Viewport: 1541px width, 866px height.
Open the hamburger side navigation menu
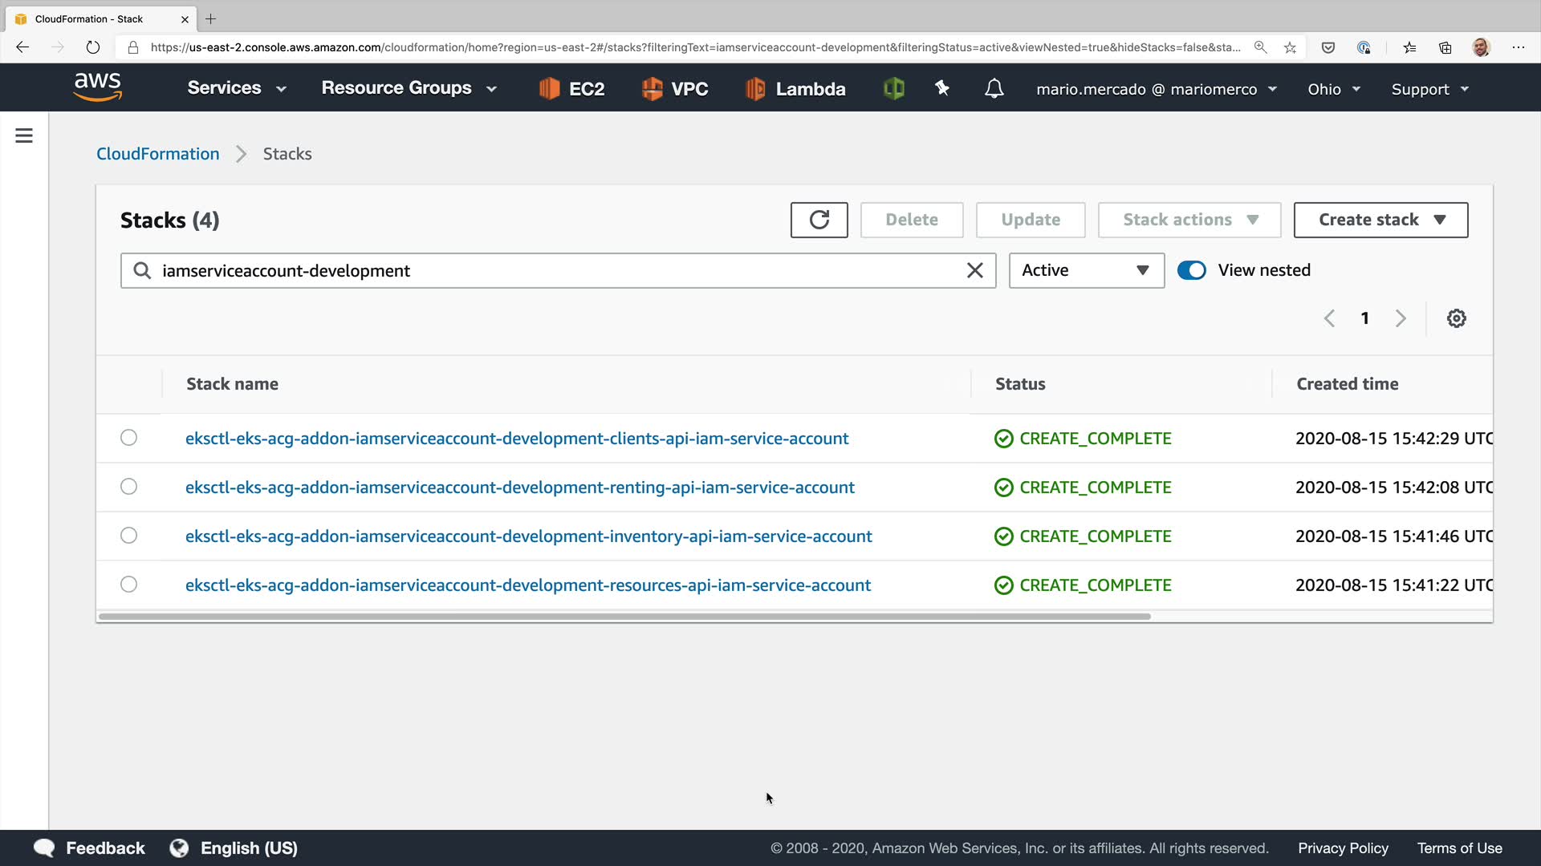coord(24,136)
